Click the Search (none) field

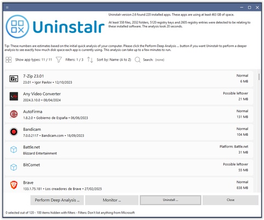pyautogui.click(x=154, y=60)
